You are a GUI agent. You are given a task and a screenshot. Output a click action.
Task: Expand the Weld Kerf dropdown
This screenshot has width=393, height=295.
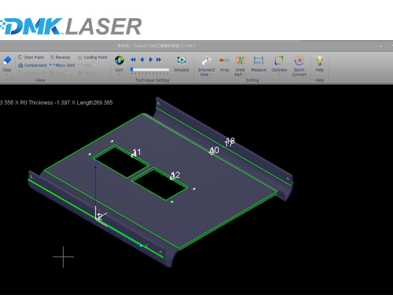click(x=245, y=75)
